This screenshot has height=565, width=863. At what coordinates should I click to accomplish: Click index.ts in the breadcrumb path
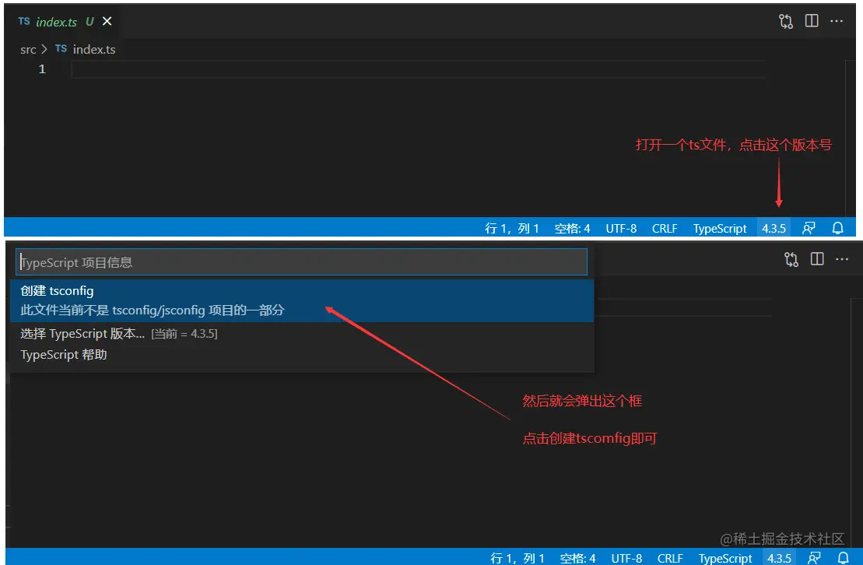[x=94, y=50]
